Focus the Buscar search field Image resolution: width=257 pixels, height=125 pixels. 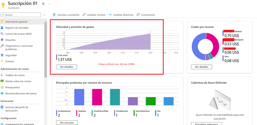[21, 15]
